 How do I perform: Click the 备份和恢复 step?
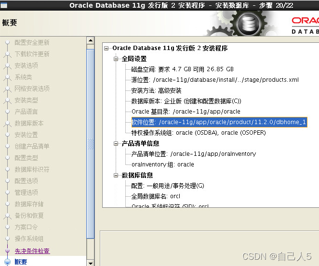click(x=29, y=215)
